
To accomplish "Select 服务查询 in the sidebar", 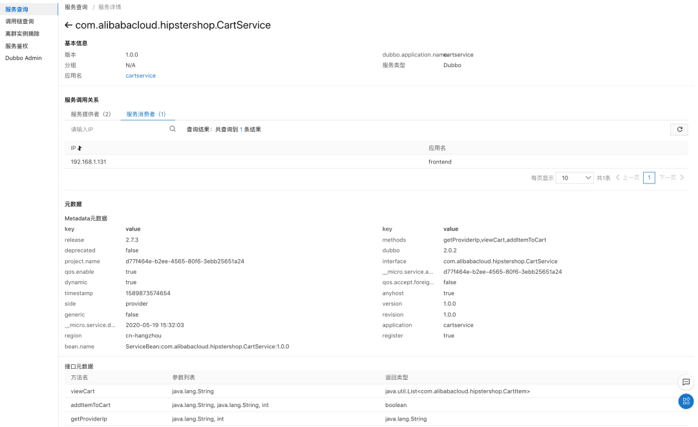I will coord(17,9).
